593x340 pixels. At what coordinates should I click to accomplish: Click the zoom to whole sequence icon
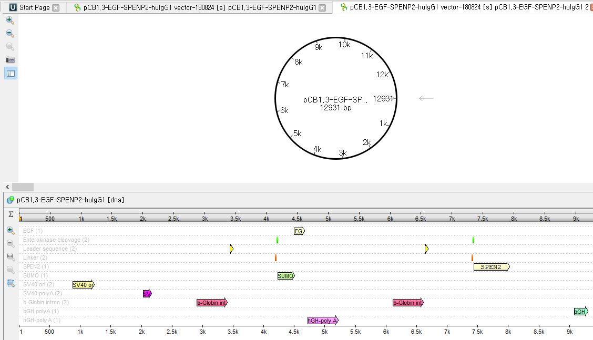[x=11, y=256]
